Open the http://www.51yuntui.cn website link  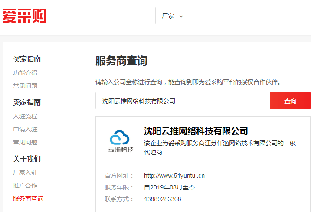tap(174, 176)
